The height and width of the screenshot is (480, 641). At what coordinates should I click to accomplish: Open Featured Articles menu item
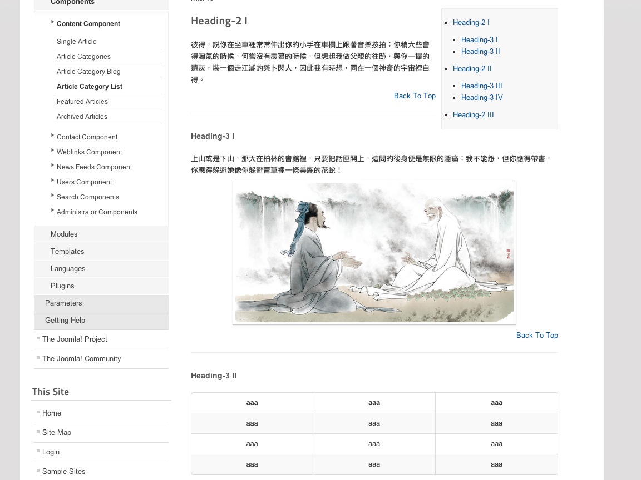[82, 102]
